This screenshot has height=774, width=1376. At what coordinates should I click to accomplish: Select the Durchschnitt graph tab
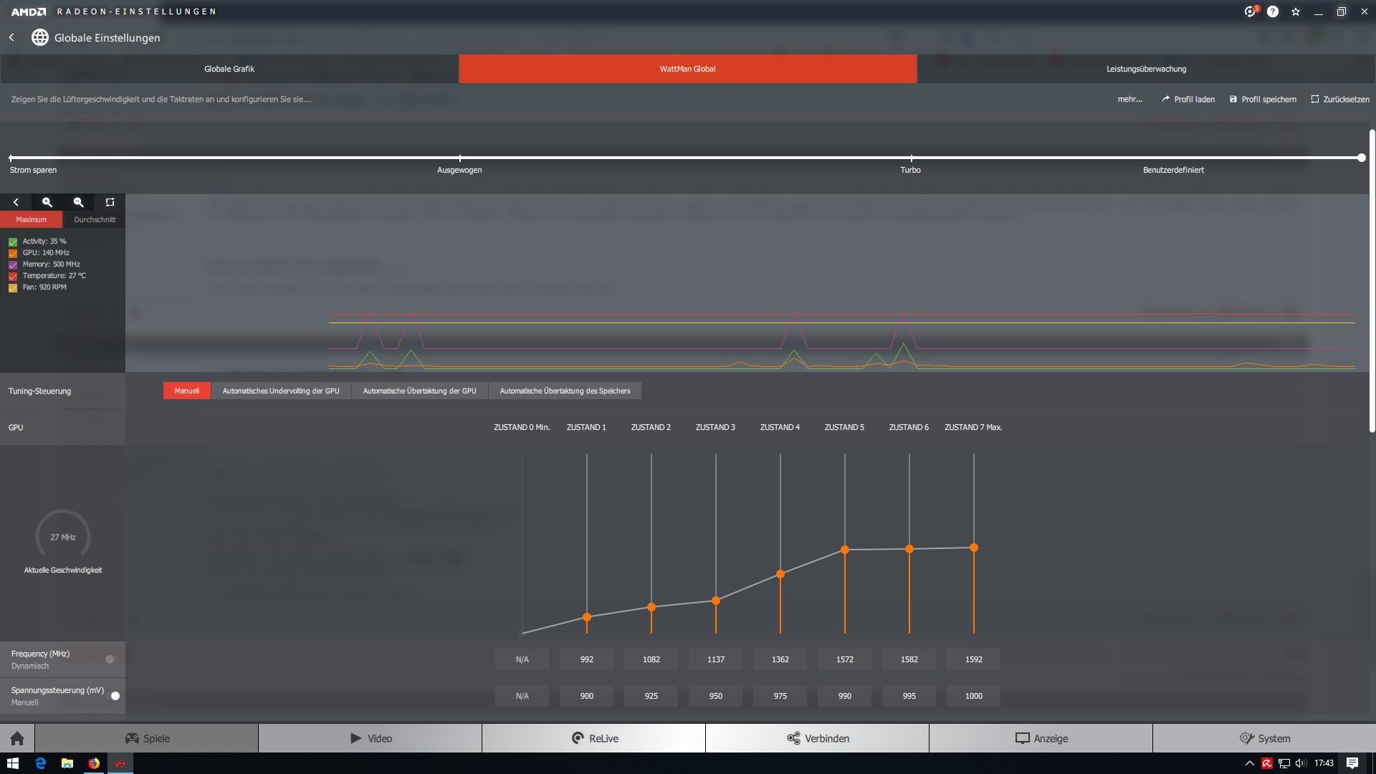(x=94, y=219)
